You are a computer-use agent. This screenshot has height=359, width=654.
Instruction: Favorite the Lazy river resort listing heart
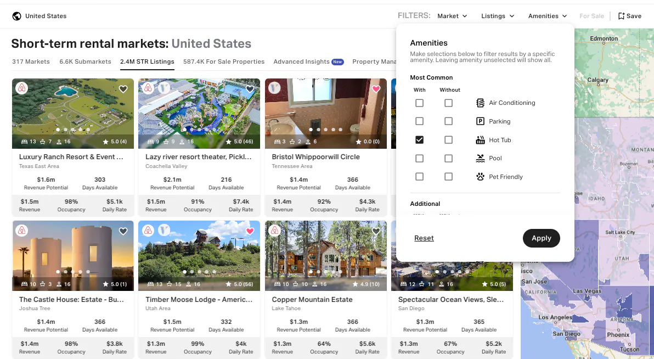click(x=250, y=89)
